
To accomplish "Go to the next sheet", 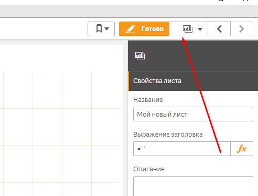I will (x=242, y=29).
